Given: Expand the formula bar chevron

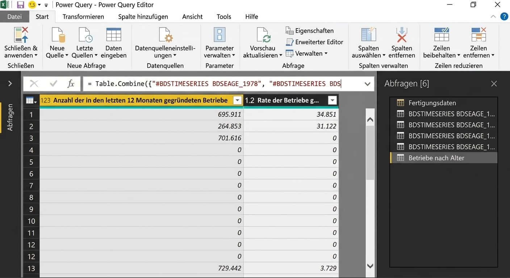Looking at the screenshot, I should (367, 84).
